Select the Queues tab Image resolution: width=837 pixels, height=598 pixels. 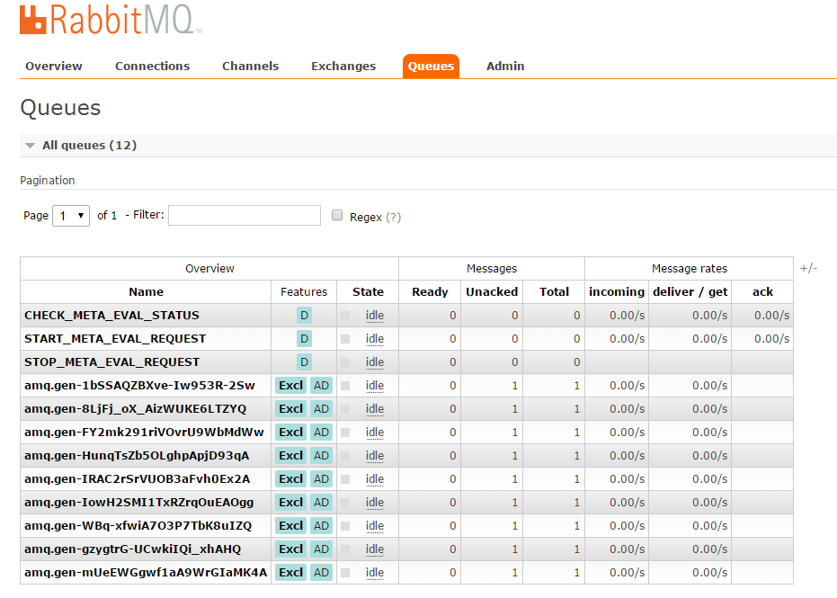coord(431,67)
